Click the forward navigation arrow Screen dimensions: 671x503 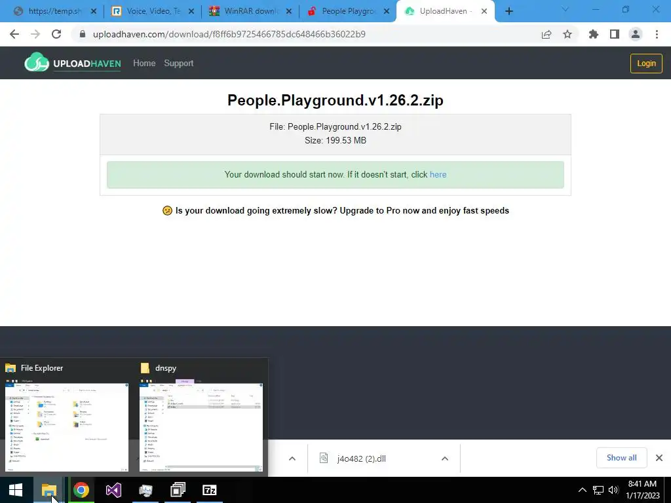(35, 34)
